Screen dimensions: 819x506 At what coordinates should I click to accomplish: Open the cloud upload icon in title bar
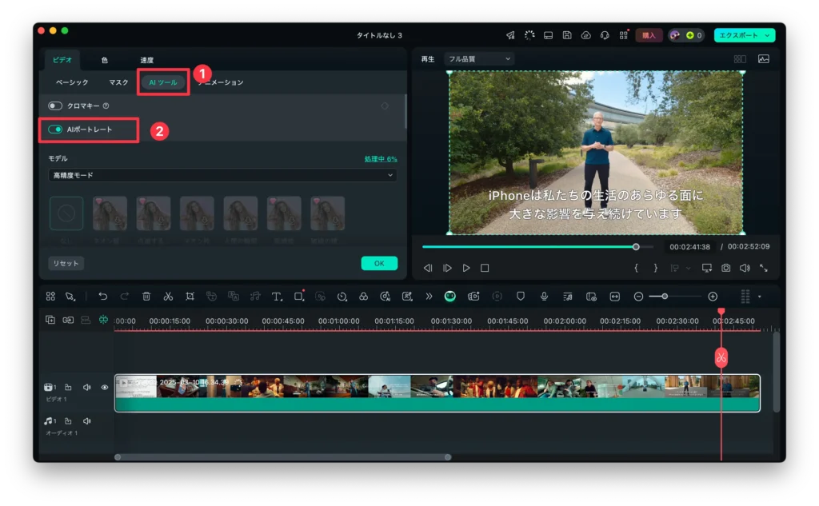click(585, 35)
